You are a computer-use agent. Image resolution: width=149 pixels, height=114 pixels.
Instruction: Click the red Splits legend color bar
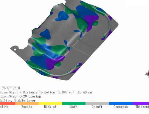[7, 104]
